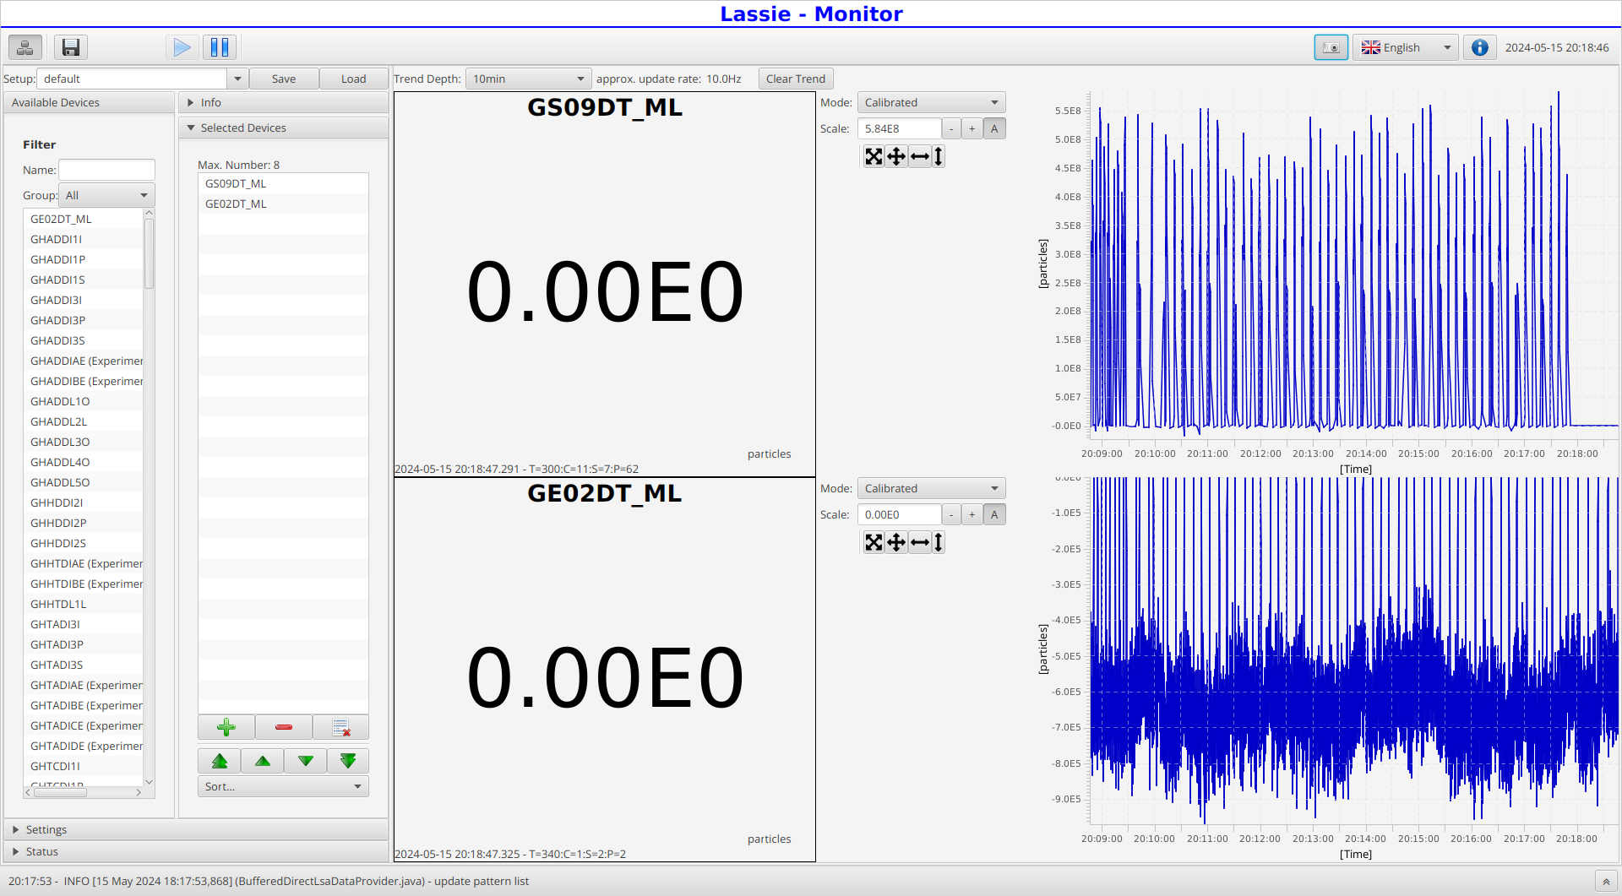
Task: Expand the Status section
Action: pyautogui.click(x=196, y=851)
